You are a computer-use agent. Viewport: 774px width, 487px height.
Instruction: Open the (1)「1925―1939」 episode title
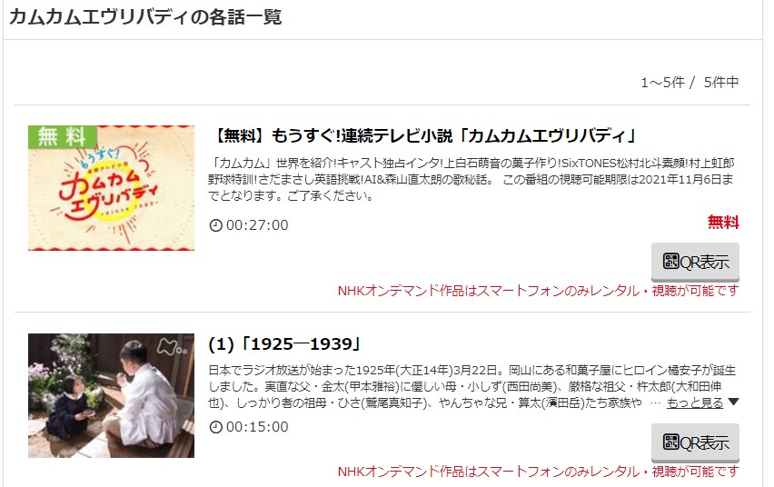284,343
